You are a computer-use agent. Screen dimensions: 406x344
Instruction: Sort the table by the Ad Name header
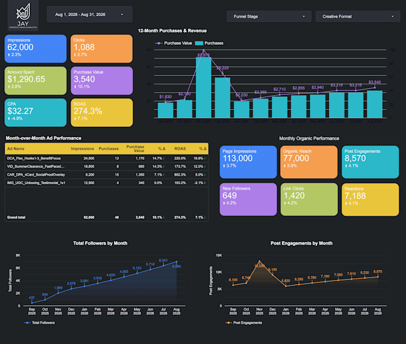coord(16,148)
